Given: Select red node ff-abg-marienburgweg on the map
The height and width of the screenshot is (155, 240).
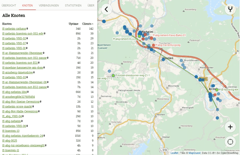Looking at the screenshot, I should tap(153, 45).
